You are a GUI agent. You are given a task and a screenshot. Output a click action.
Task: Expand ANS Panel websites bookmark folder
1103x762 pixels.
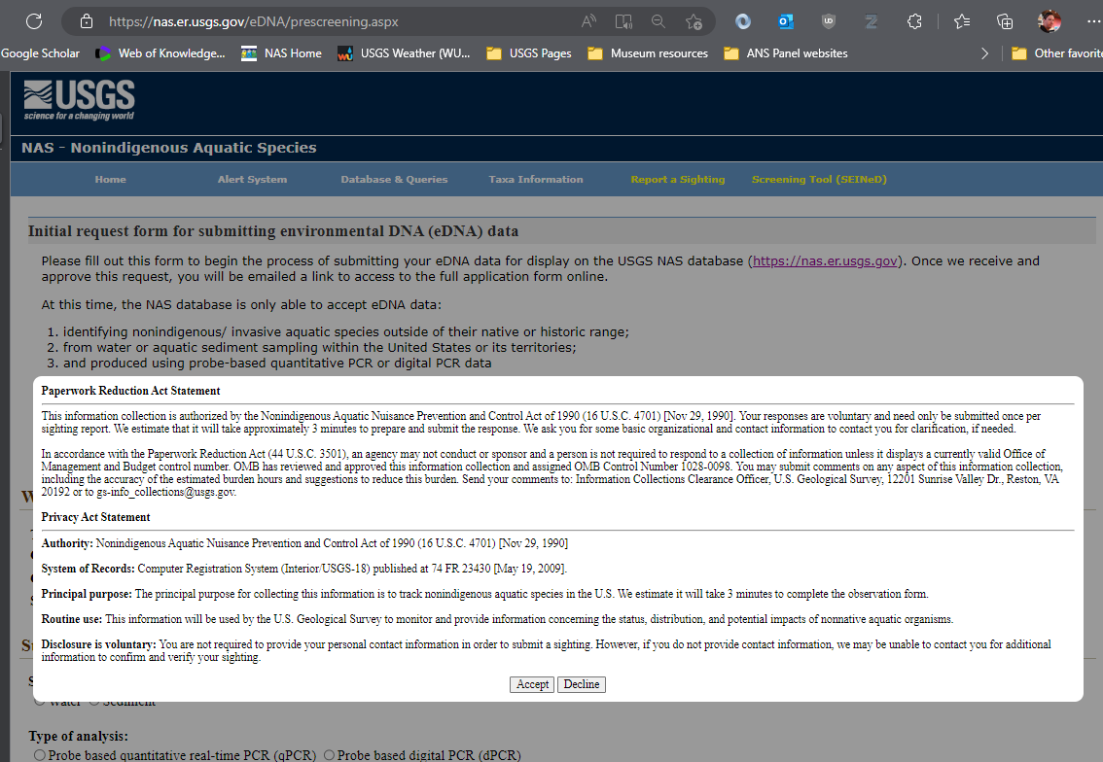tap(786, 53)
